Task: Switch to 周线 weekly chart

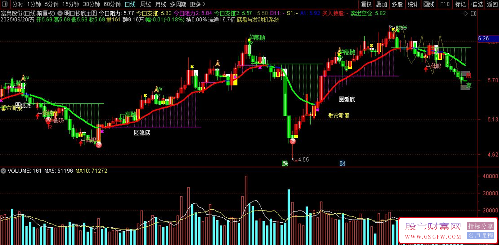Action: 145,4
